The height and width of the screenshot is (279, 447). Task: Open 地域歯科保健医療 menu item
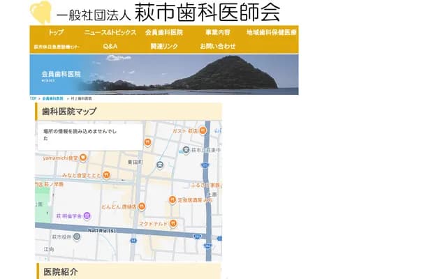point(272,33)
